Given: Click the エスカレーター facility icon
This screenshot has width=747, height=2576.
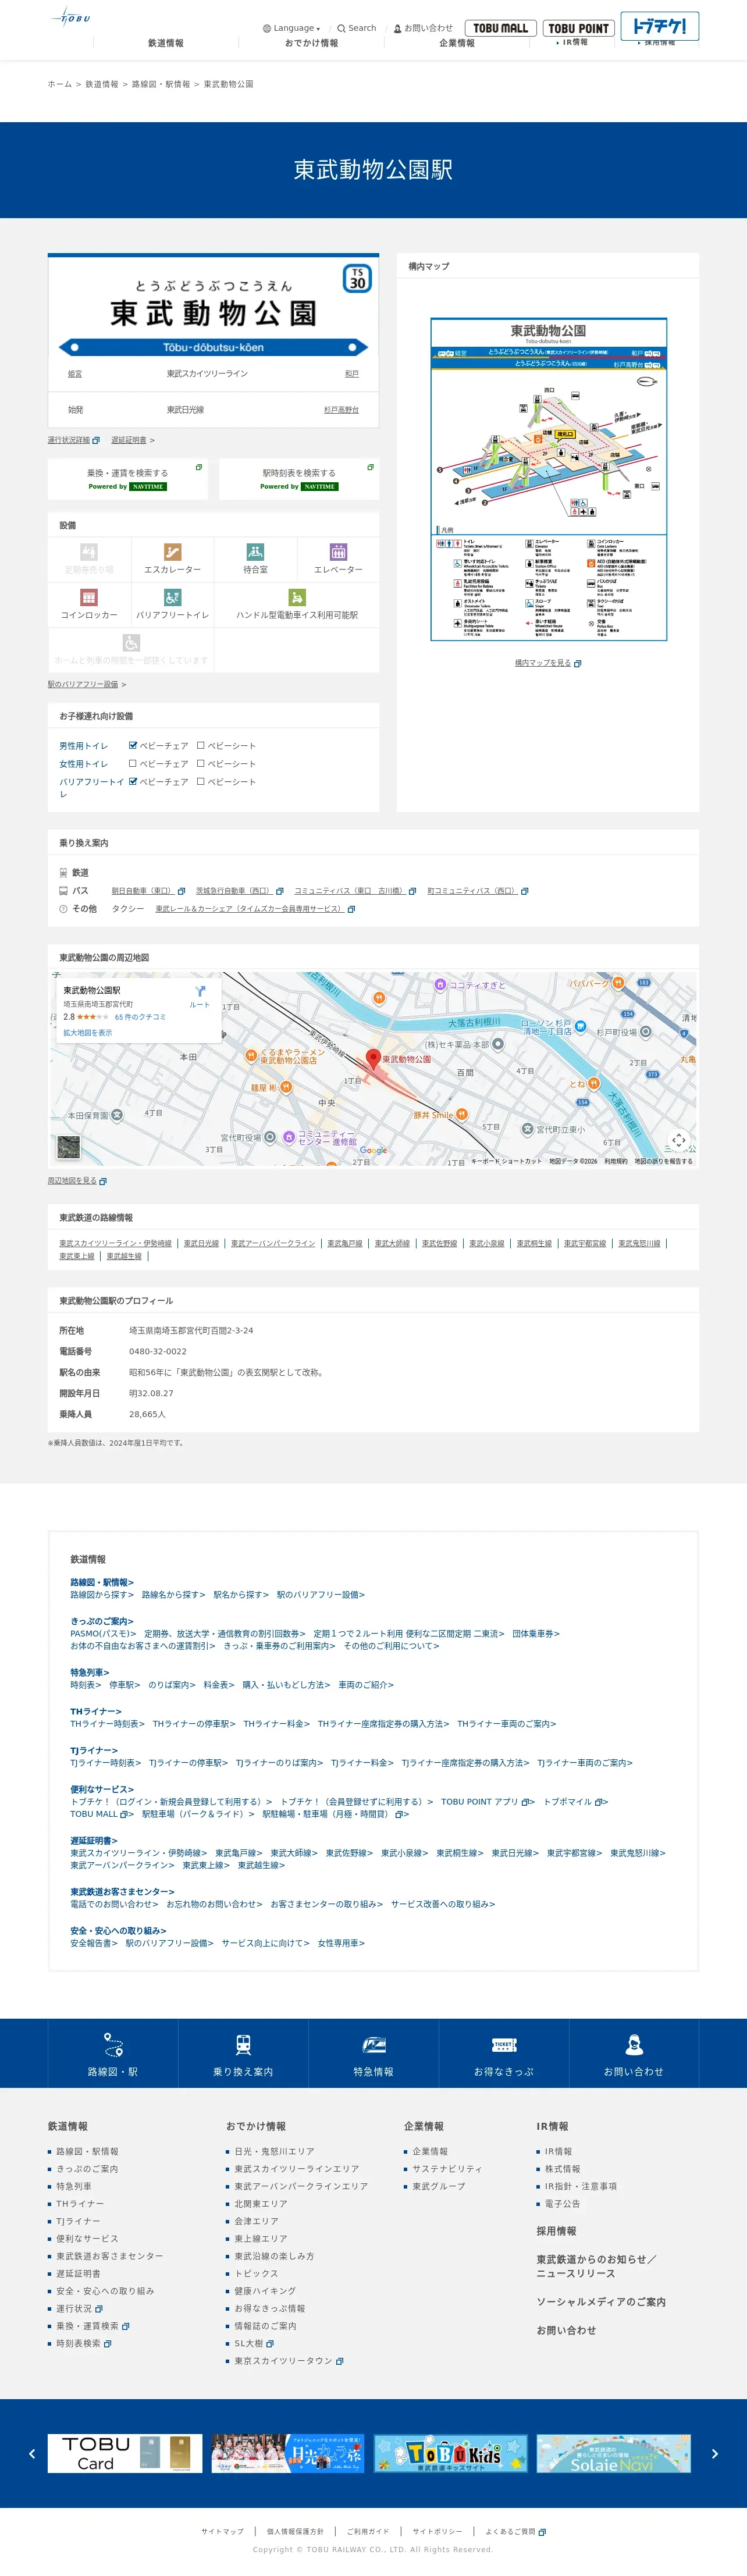Looking at the screenshot, I should (x=172, y=552).
